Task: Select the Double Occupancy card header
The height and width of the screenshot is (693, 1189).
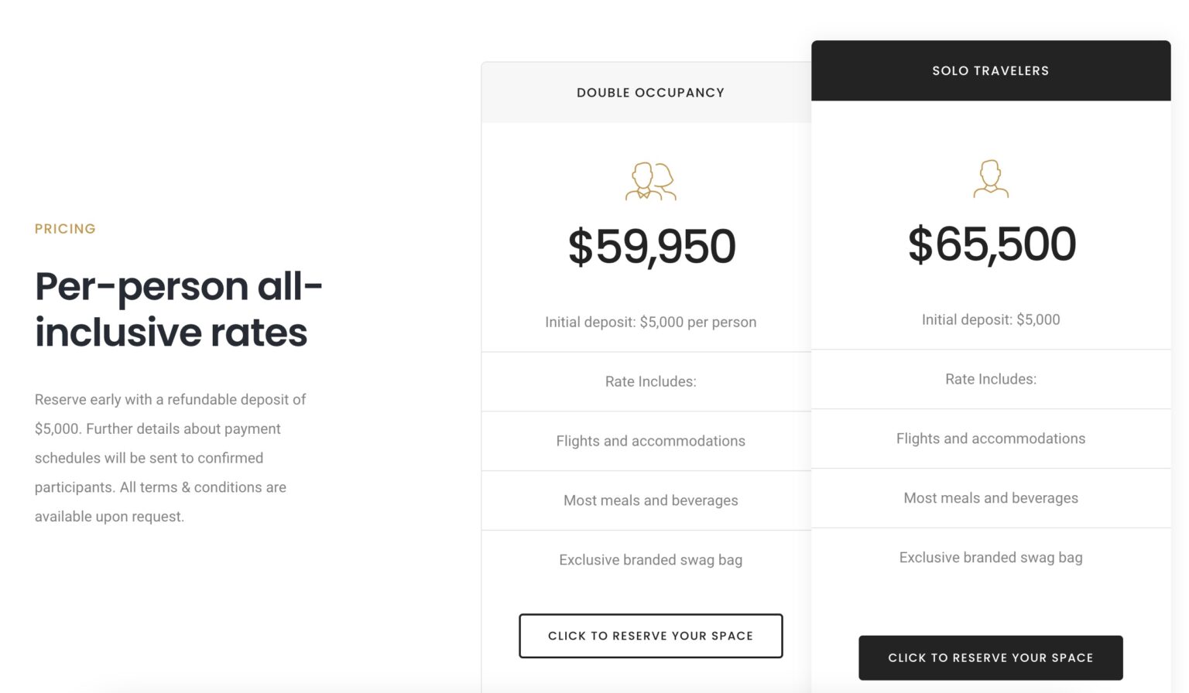Action: (x=650, y=93)
